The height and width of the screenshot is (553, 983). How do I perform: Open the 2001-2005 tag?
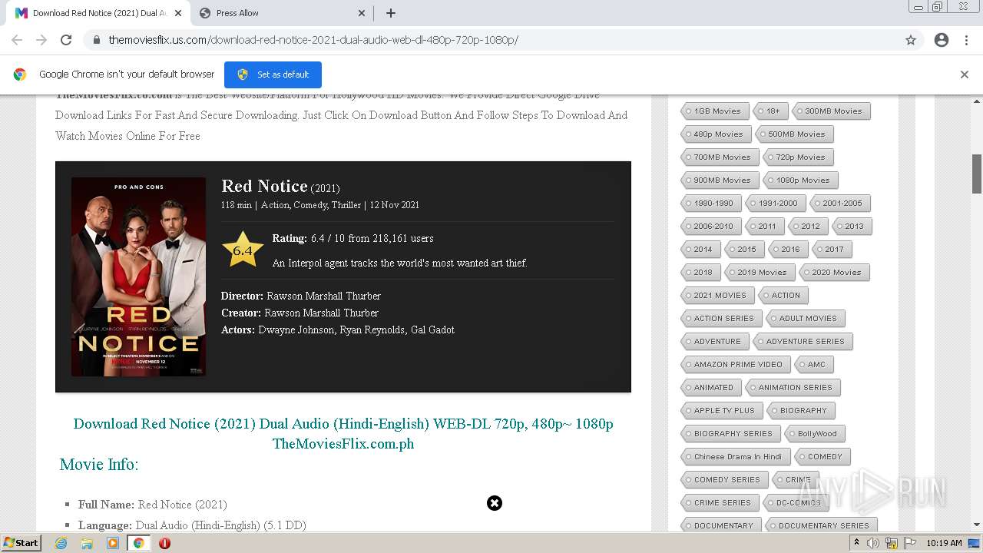[x=839, y=204]
